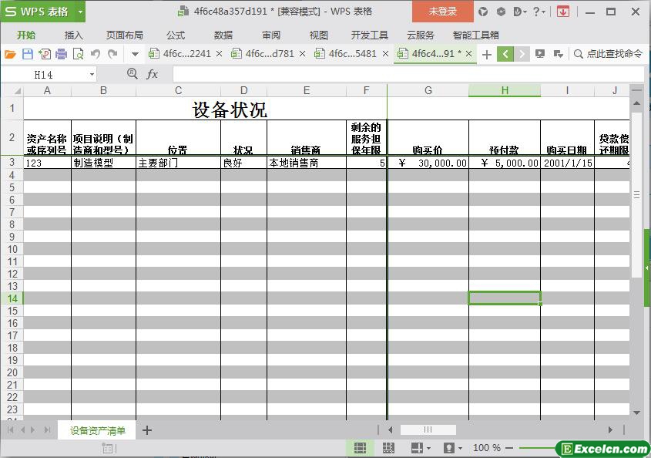Add a new sheet with plus icon
This screenshot has width=651, height=458.
(147, 430)
